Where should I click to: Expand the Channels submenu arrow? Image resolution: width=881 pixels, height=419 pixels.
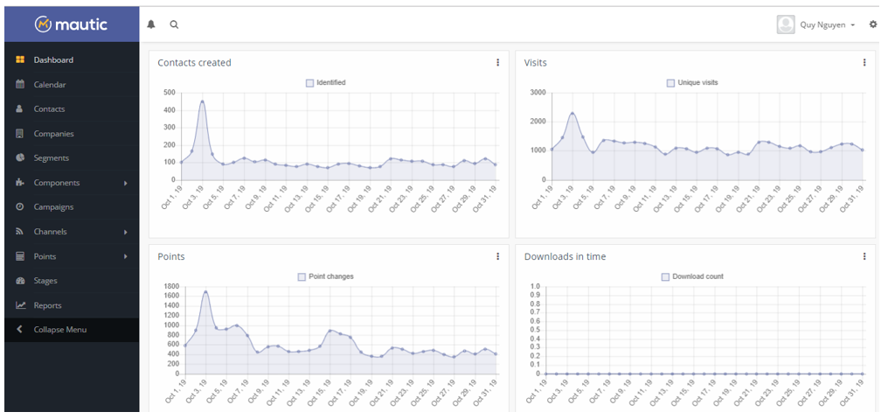click(126, 232)
